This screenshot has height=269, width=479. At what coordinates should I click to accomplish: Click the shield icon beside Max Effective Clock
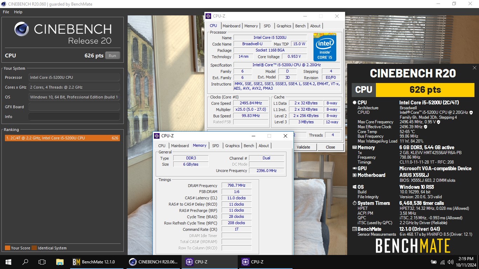point(425,127)
